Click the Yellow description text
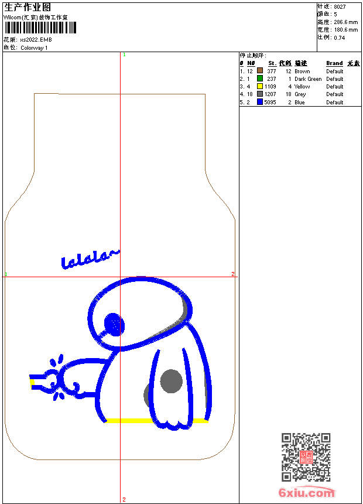Screen dimensions: 363x504 (x=302, y=87)
